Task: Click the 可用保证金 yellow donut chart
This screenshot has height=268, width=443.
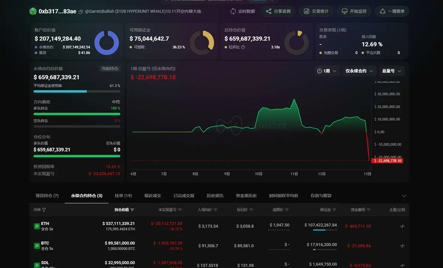Action: tap(202, 43)
